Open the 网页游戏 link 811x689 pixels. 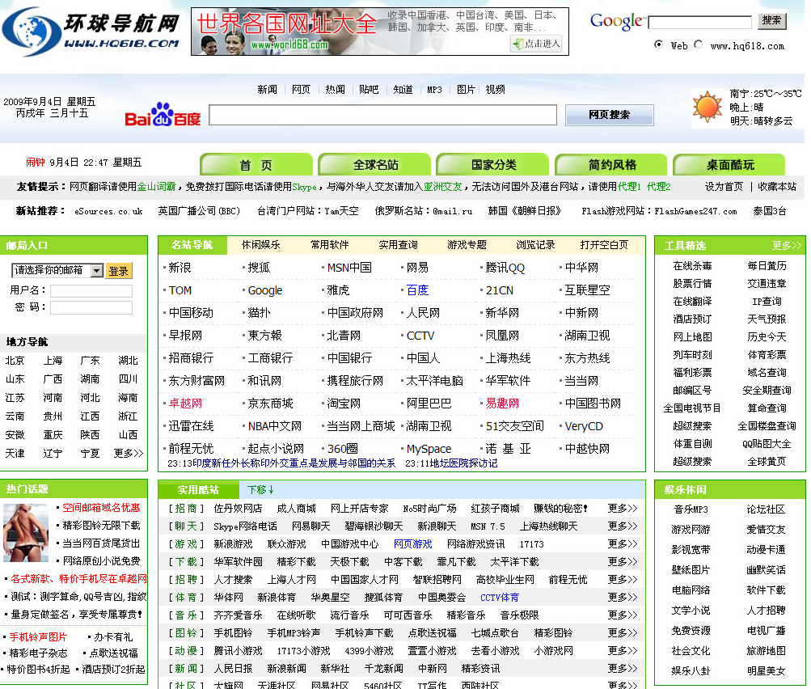tap(412, 544)
